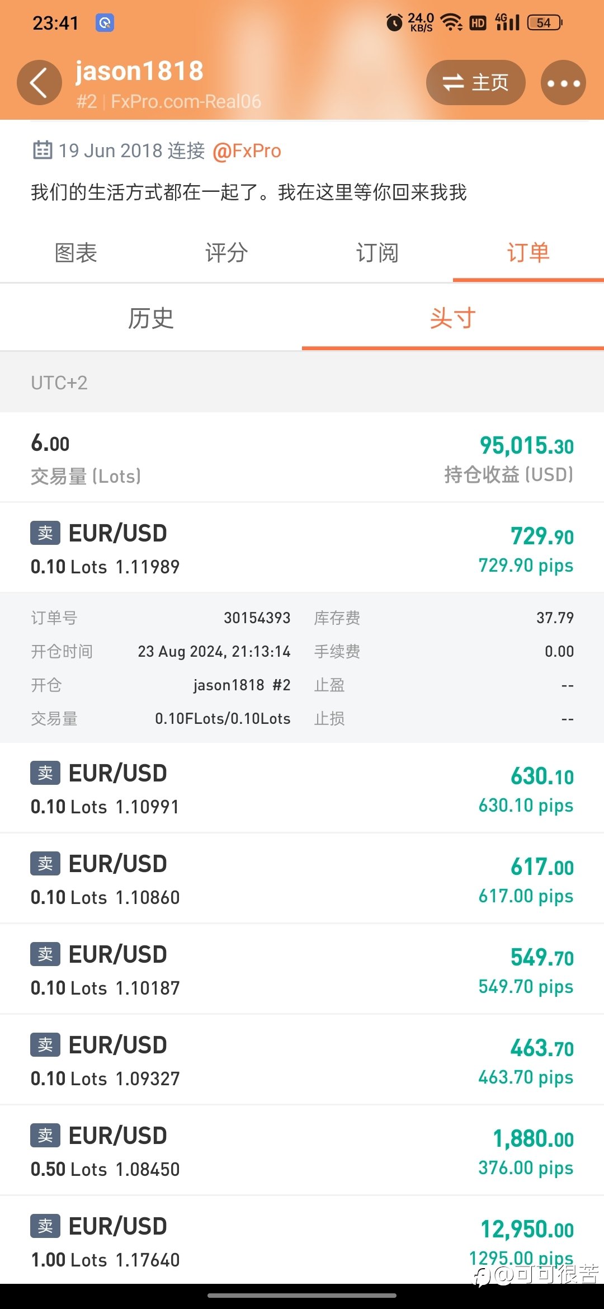Tap the swap arrows 主页 button
The width and height of the screenshot is (604, 1309).
click(x=475, y=83)
